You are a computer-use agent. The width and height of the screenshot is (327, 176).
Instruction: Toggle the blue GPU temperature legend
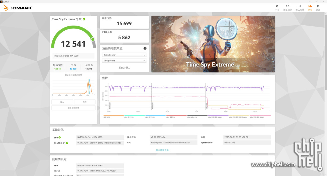[155, 116]
